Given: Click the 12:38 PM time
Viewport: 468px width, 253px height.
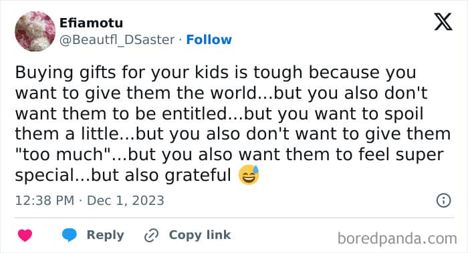Looking at the screenshot, I should [x=45, y=200].
